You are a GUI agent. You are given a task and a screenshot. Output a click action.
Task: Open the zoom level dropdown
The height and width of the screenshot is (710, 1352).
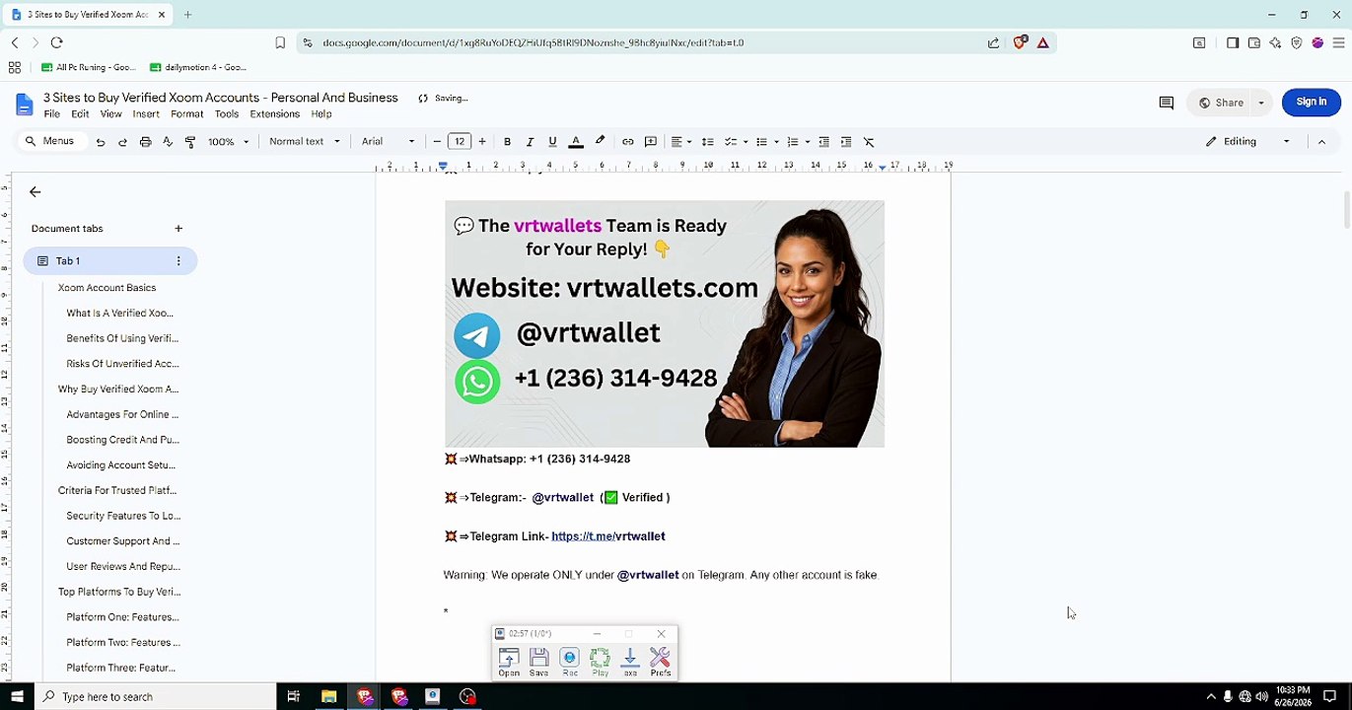(x=228, y=142)
